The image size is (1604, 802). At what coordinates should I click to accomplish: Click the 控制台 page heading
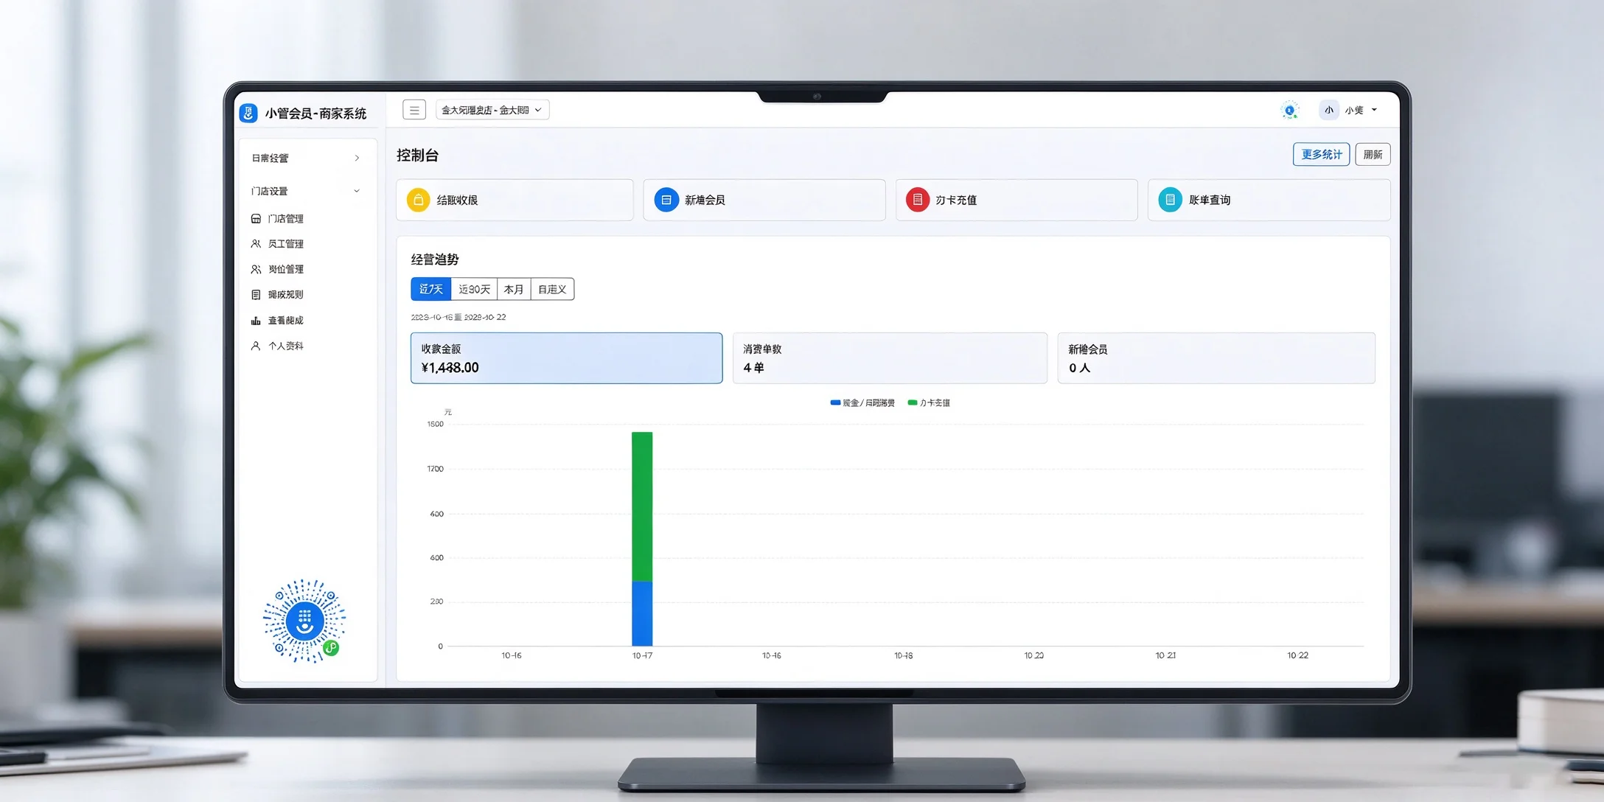417,156
